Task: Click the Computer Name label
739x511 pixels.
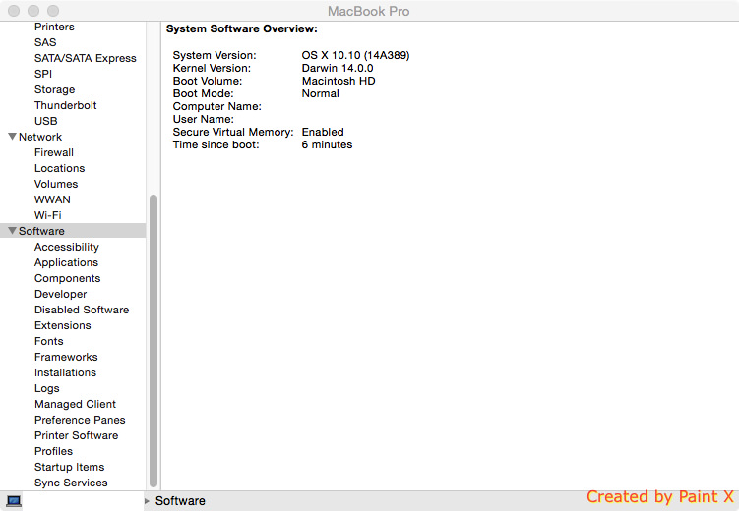Action: tap(216, 106)
